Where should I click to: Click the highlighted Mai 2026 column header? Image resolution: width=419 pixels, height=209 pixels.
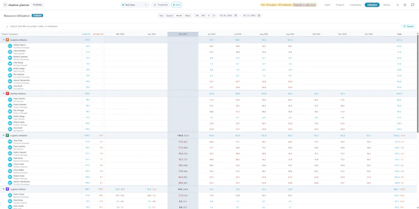click(183, 34)
